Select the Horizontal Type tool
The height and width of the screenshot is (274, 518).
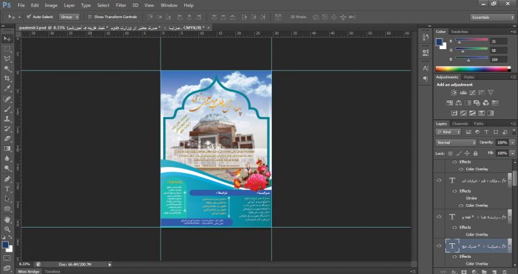(x=7, y=189)
